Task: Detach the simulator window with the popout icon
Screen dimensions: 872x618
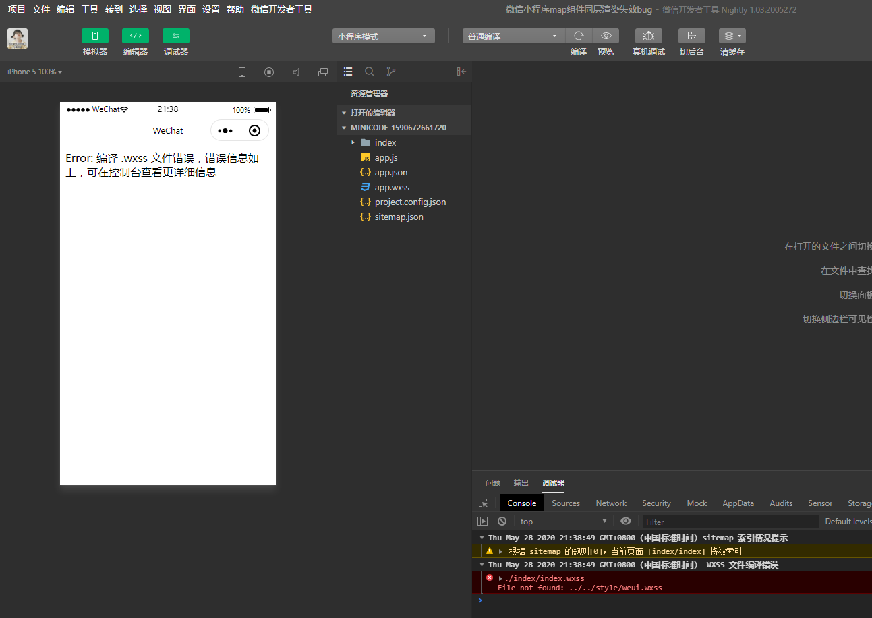Action: coord(323,72)
